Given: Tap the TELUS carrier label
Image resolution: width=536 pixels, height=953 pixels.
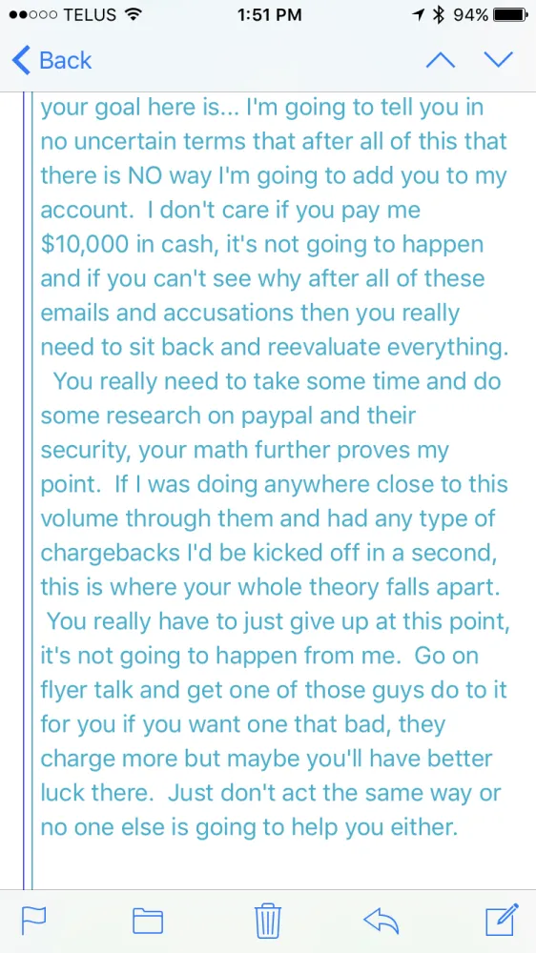Looking at the screenshot, I should pos(88,15).
